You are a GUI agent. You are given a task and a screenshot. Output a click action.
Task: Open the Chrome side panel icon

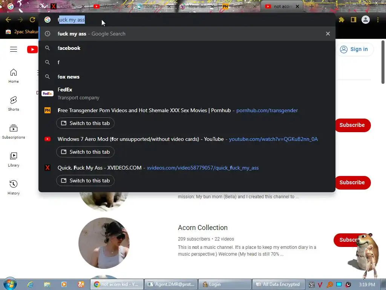coord(353,20)
